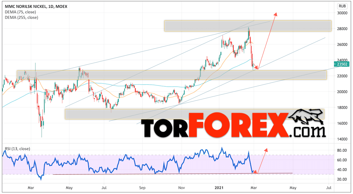Click the MMC NORILSK NICKEL chart title

click(36, 6)
